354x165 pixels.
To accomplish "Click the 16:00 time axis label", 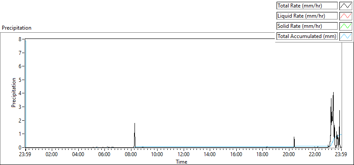I will (x=236, y=155).
